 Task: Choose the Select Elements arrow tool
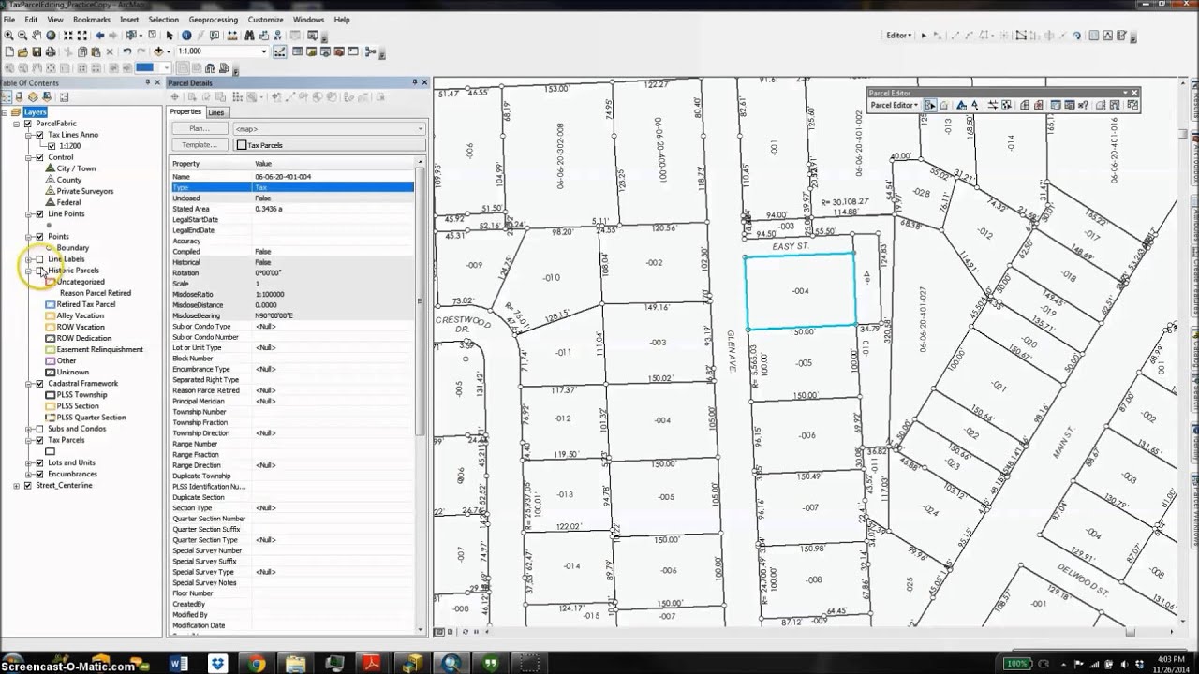tap(170, 36)
